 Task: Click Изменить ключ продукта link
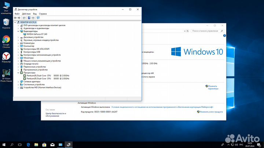tap(211, 112)
